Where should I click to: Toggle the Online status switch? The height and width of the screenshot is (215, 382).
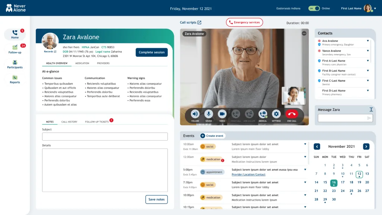pos(314,8)
